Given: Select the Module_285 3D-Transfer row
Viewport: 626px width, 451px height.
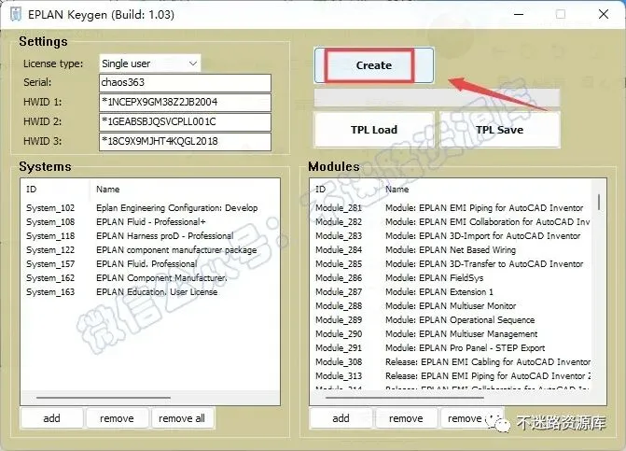Looking at the screenshot, I should tap(452, 264).
